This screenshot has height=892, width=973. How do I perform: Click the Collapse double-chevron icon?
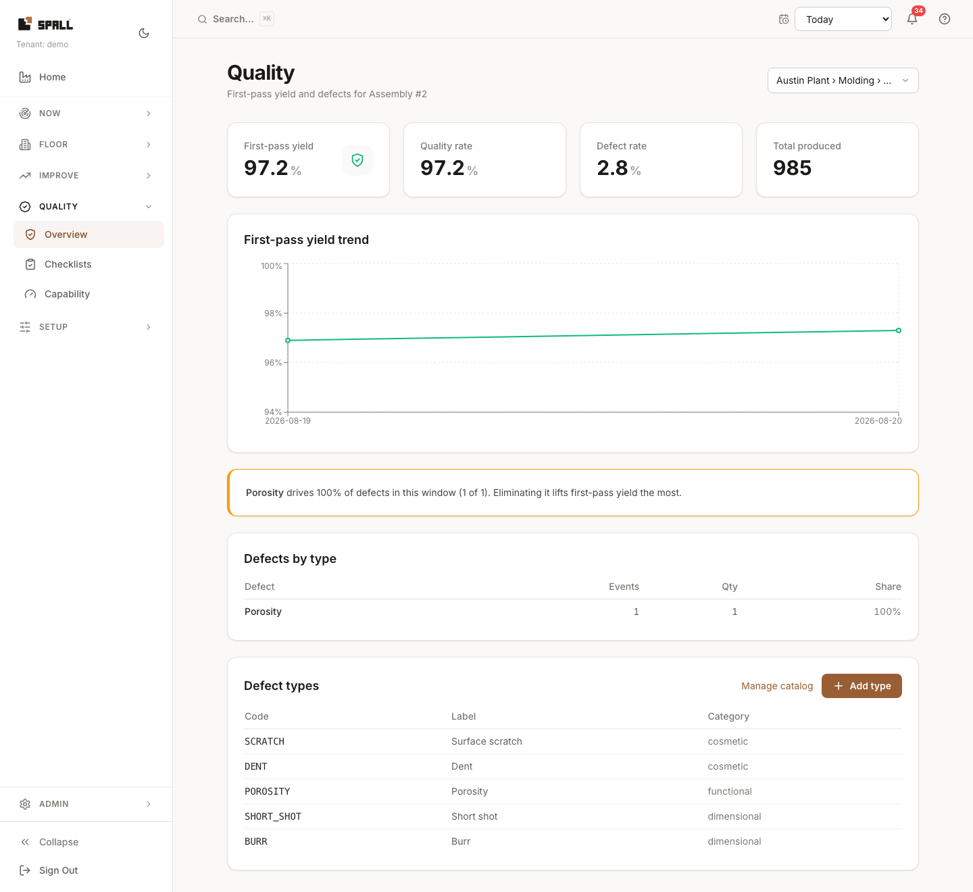pyautogui.click(x=25, y=842)
